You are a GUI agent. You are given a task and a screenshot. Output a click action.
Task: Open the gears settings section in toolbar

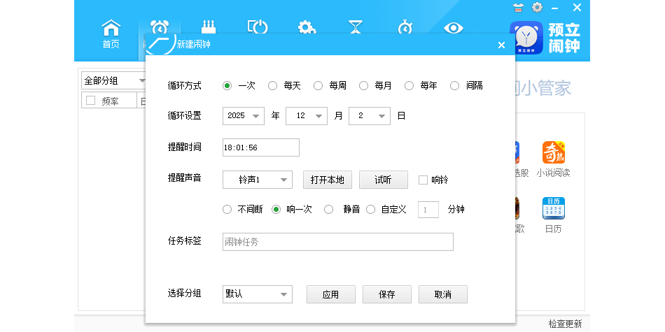307,28
